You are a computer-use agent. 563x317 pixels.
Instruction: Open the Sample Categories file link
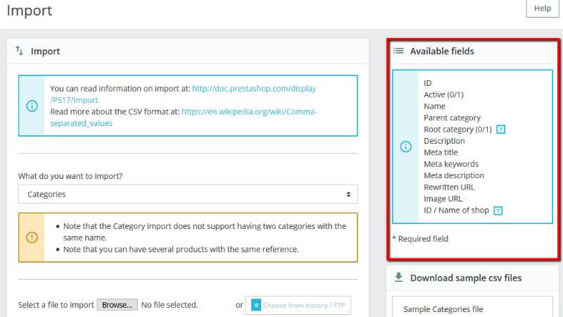pyautogui.click(x=443, y=309)
